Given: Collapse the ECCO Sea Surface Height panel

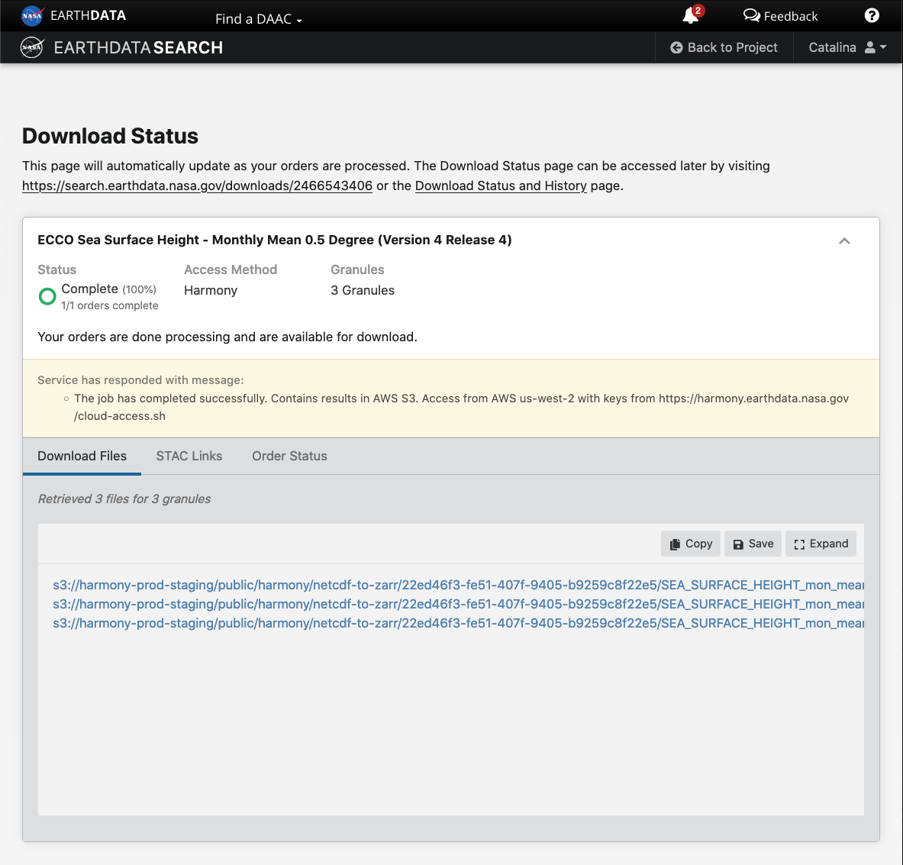Looking at the screenshot, I should pyautogui.click(x=844, y=241).
